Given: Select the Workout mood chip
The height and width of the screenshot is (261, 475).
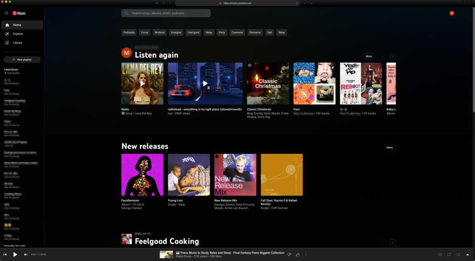Looking at the screenshot, I should [x=160, y=32].
